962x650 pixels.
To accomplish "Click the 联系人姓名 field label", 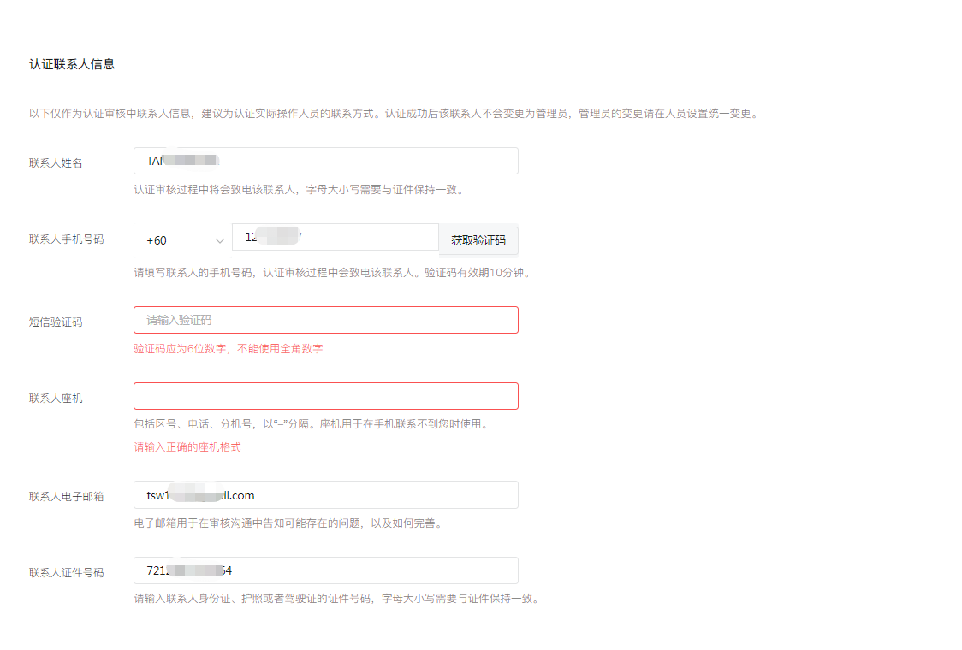I will [56, 162].
